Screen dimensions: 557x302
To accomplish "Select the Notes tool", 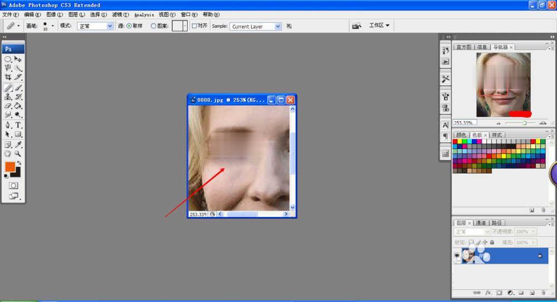I will pos(8,145).
